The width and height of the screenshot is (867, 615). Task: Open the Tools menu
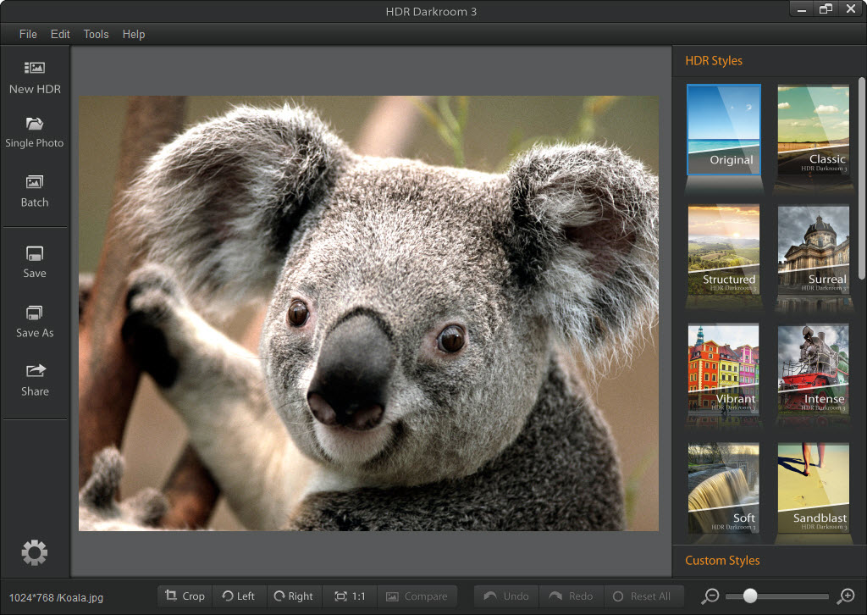point(96,34)
